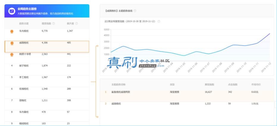The width and height of the screenshot is (277, 126).
Task: Click the impression index 16,627
Action: (209, 92)
